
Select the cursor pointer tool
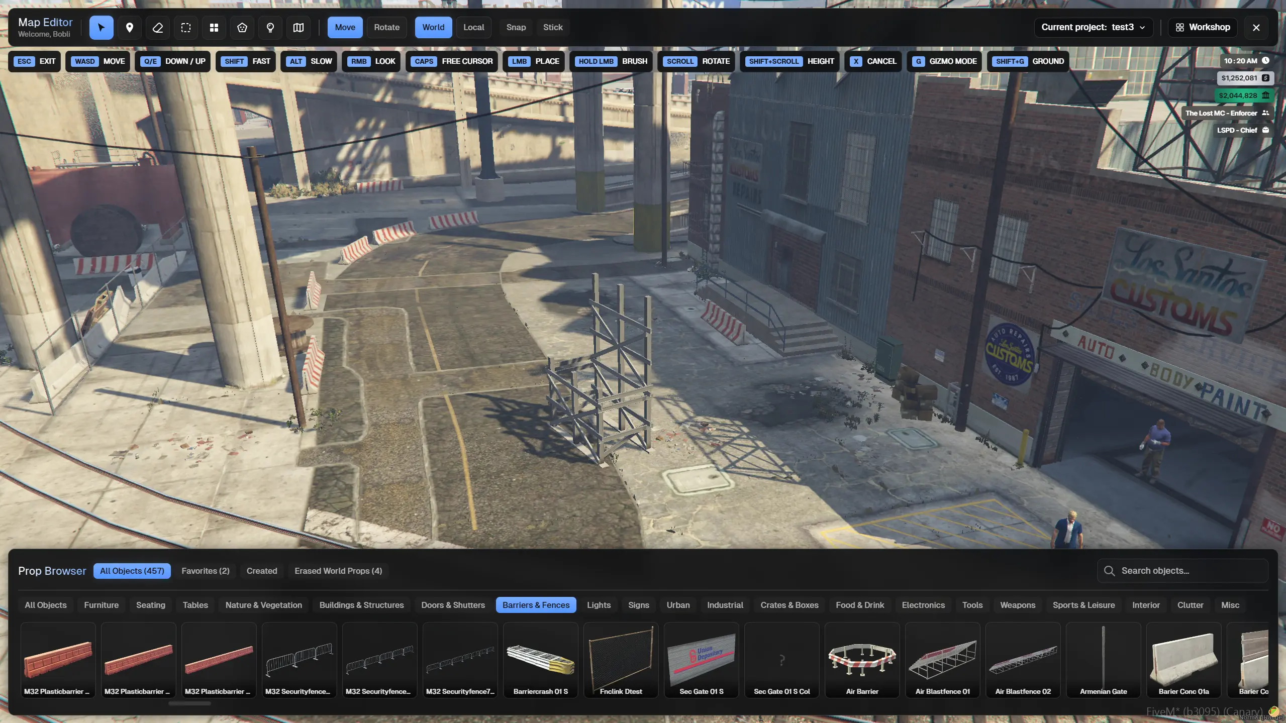pyautogui.click(x=101, y=27)
